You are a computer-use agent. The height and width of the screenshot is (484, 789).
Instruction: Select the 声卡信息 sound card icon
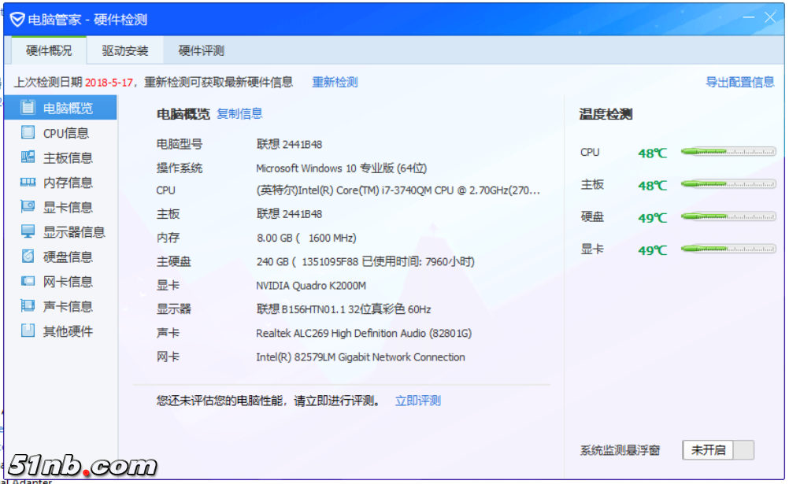(x=28, y=306)
